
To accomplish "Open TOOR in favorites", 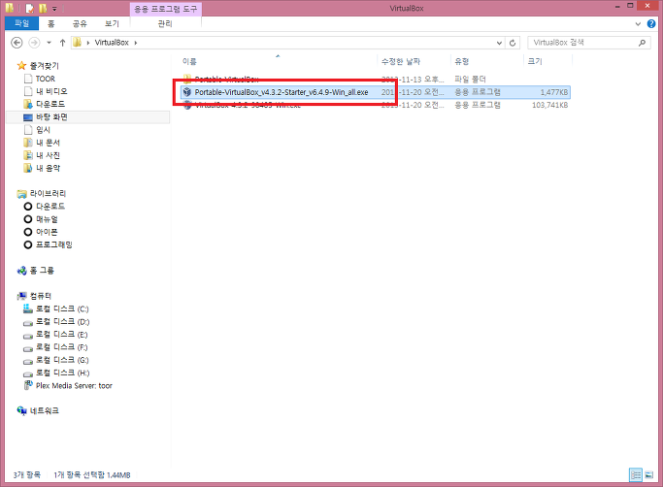I will (x=46, y=79).
